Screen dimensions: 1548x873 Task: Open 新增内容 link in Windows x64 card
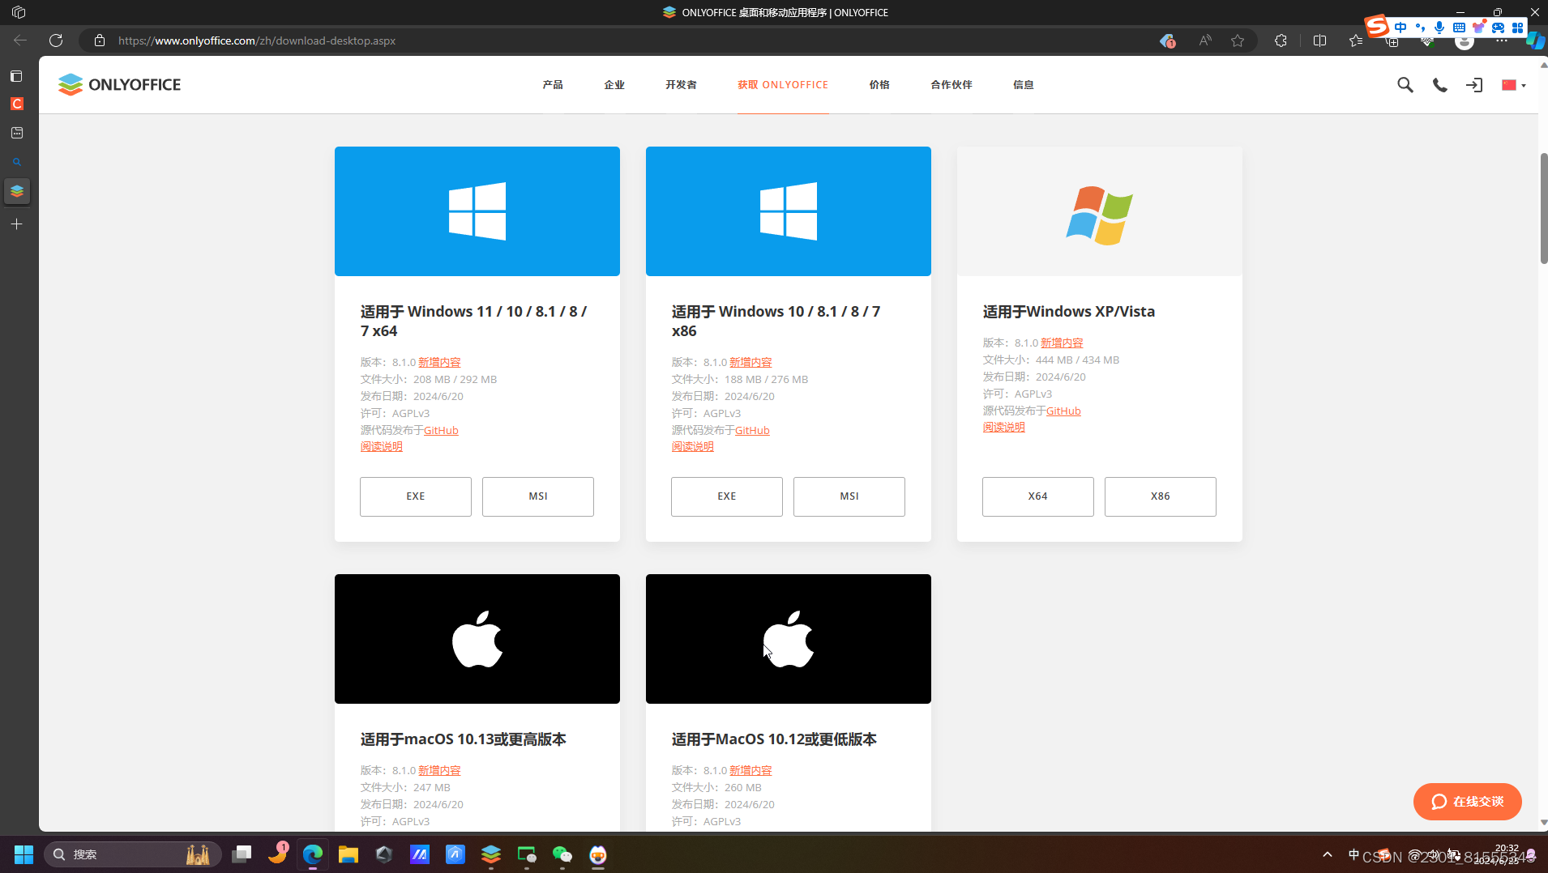tap(439, 362)
